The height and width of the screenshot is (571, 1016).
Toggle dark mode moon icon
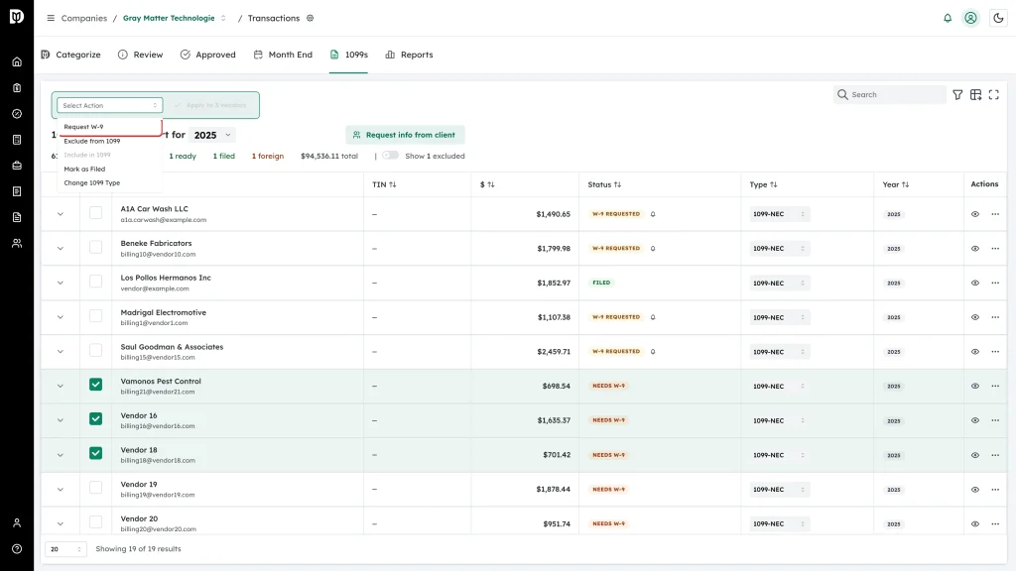(998, 18)
